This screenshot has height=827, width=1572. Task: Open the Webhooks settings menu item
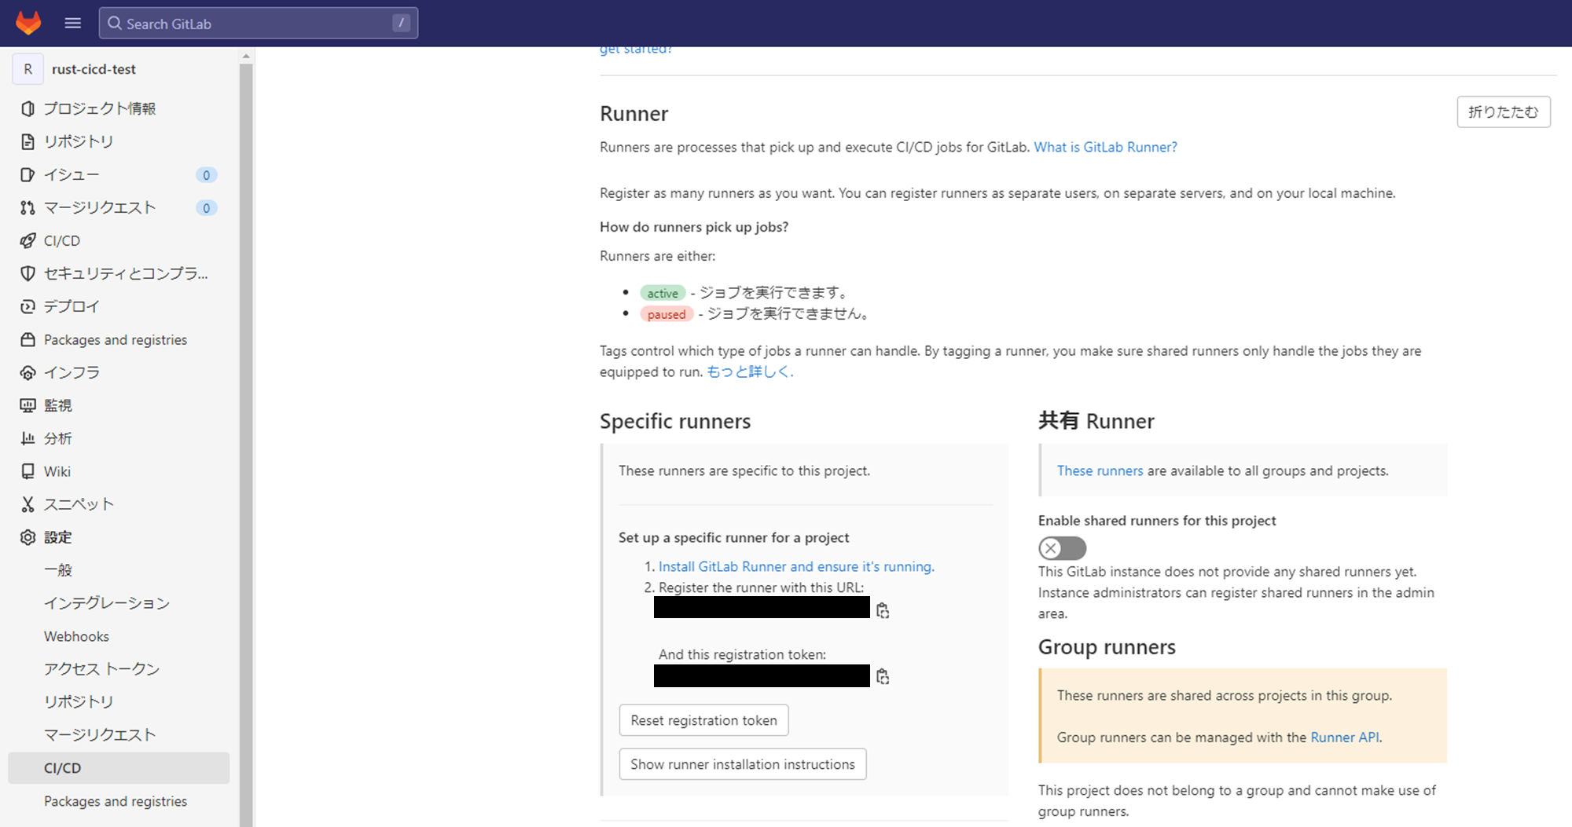click(x=76, y=635)
